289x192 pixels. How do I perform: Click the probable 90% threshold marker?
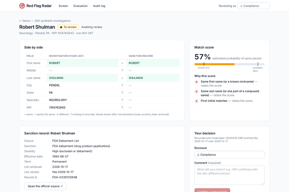coord(258,64)
